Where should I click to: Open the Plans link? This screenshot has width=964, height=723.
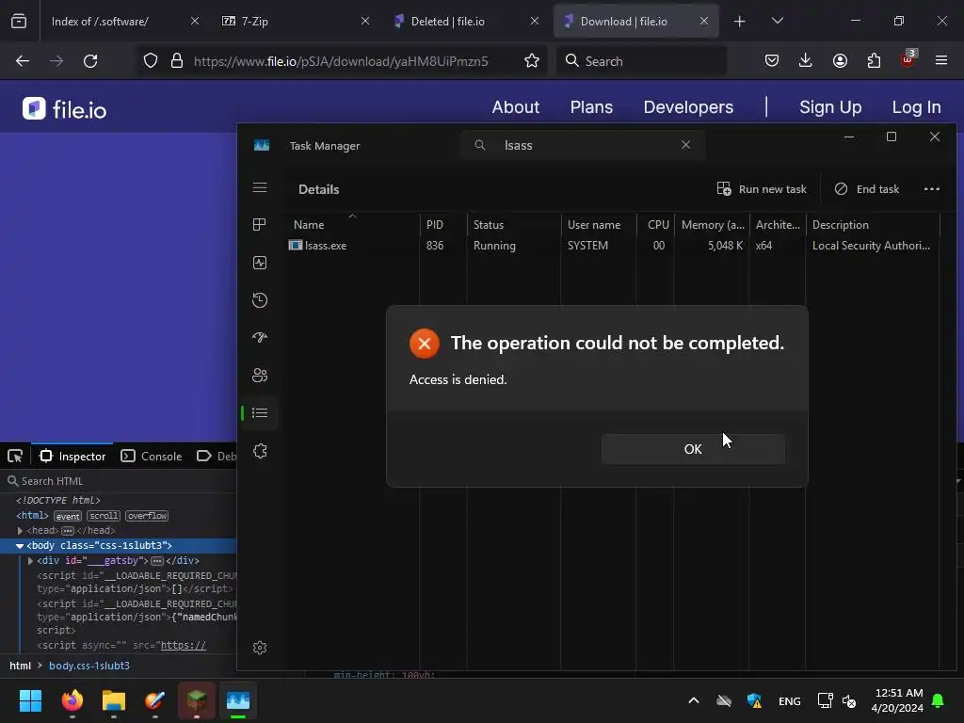(x=591, y=107)
